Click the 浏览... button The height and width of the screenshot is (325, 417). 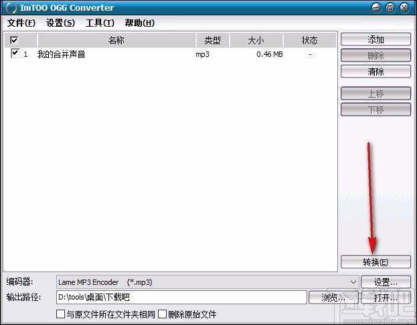tap(333, 298)
